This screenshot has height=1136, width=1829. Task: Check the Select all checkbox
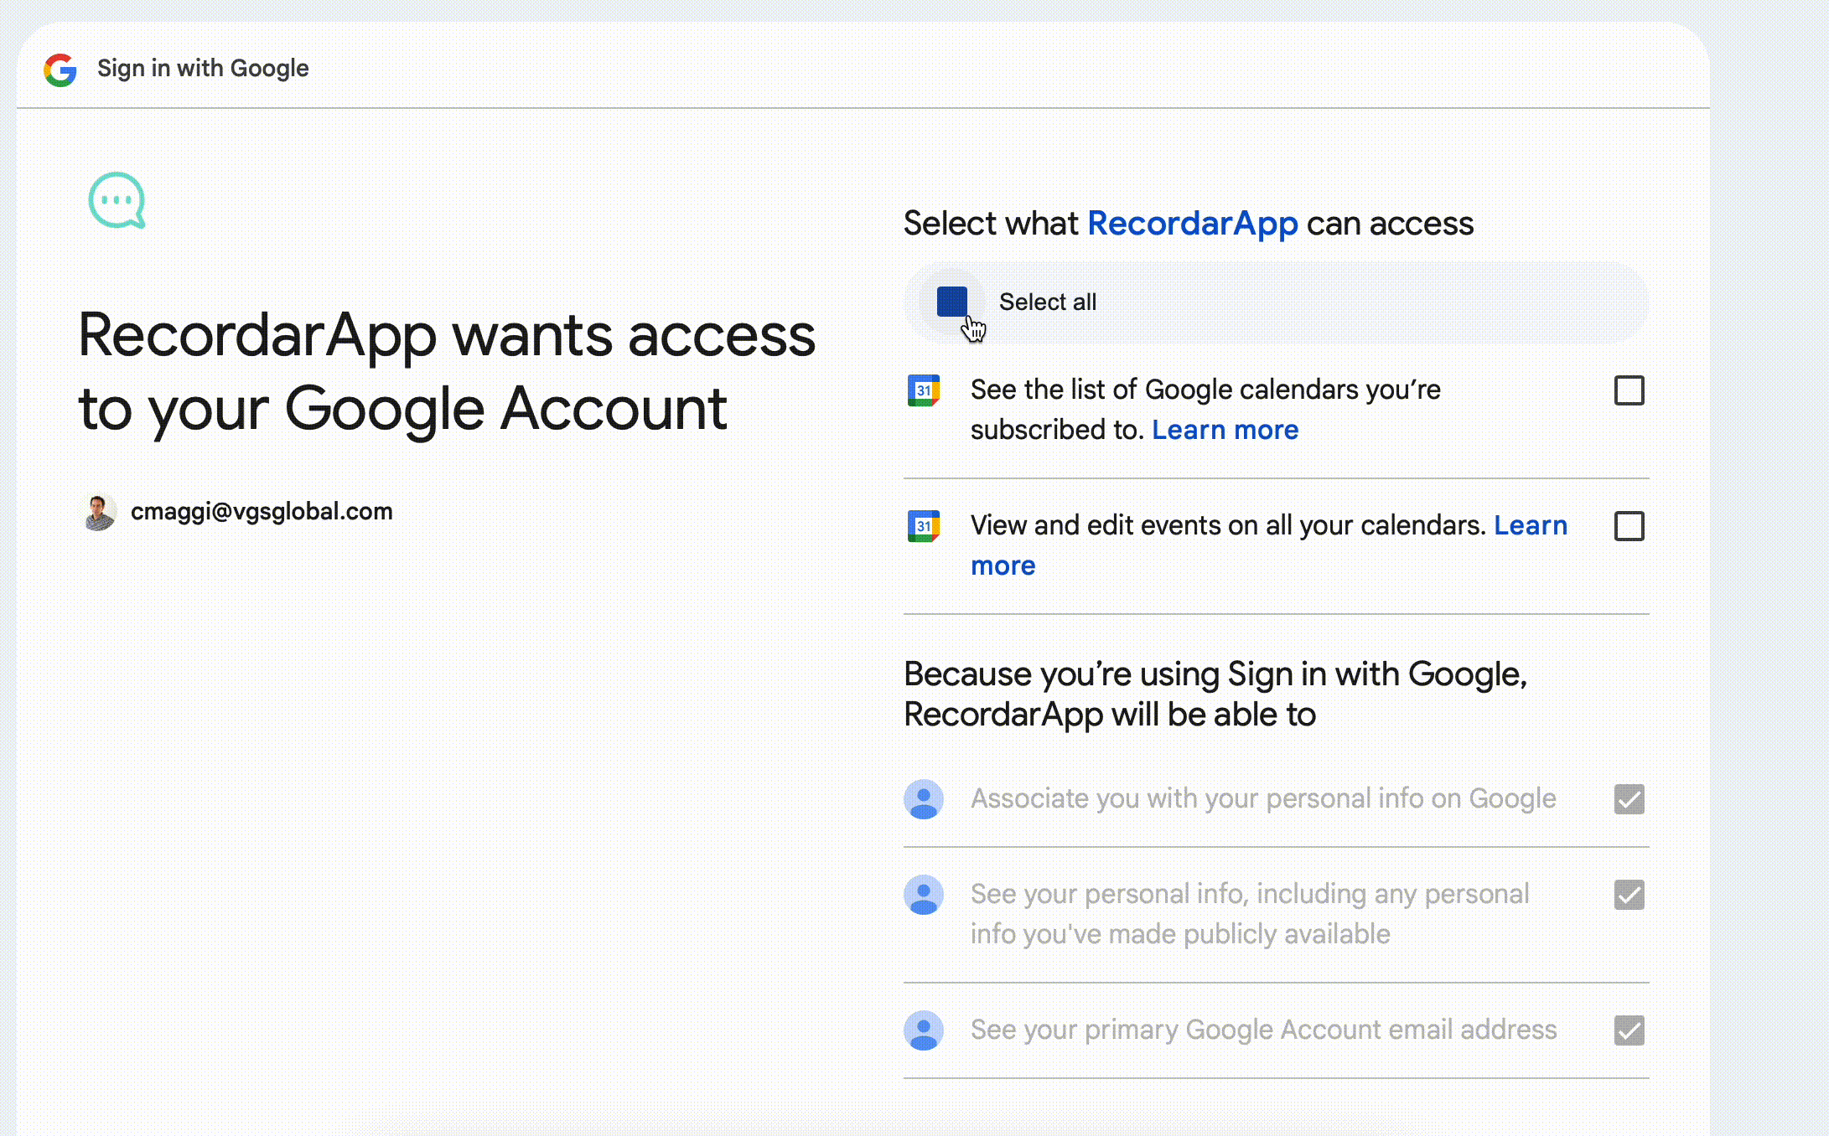click(x=952, y=302)
